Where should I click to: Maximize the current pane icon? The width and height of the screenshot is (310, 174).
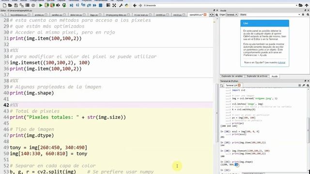click(x=108, y=5)
